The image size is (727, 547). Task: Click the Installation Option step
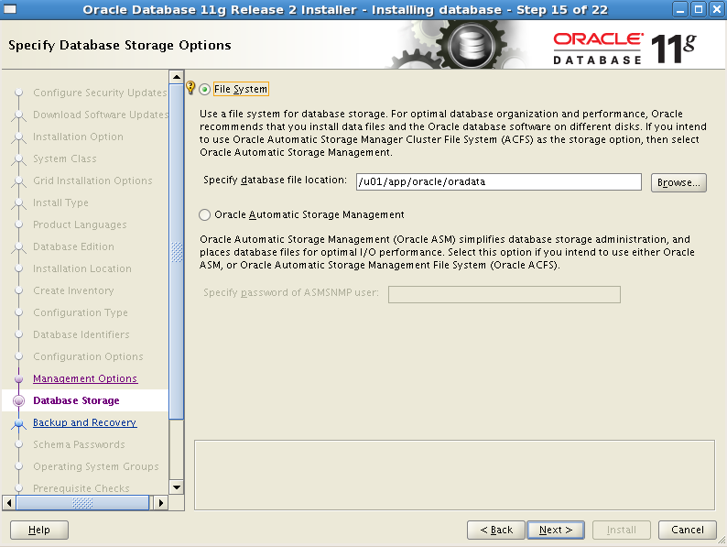point(79,137)
